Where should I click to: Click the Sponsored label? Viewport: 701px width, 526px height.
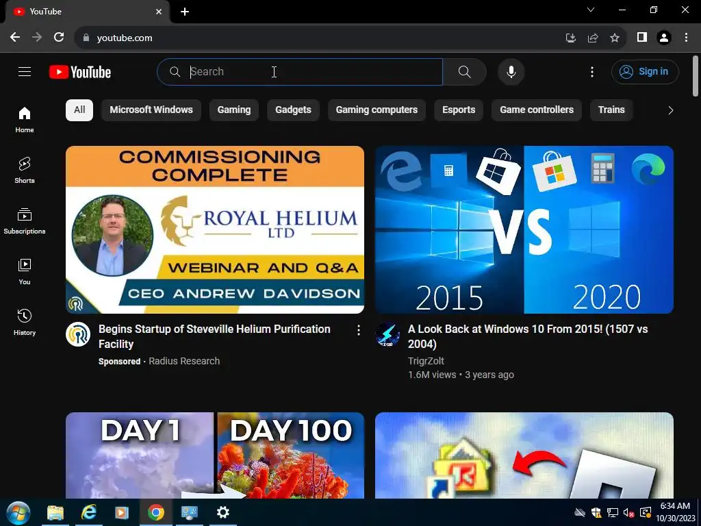(x=119, y=362)
